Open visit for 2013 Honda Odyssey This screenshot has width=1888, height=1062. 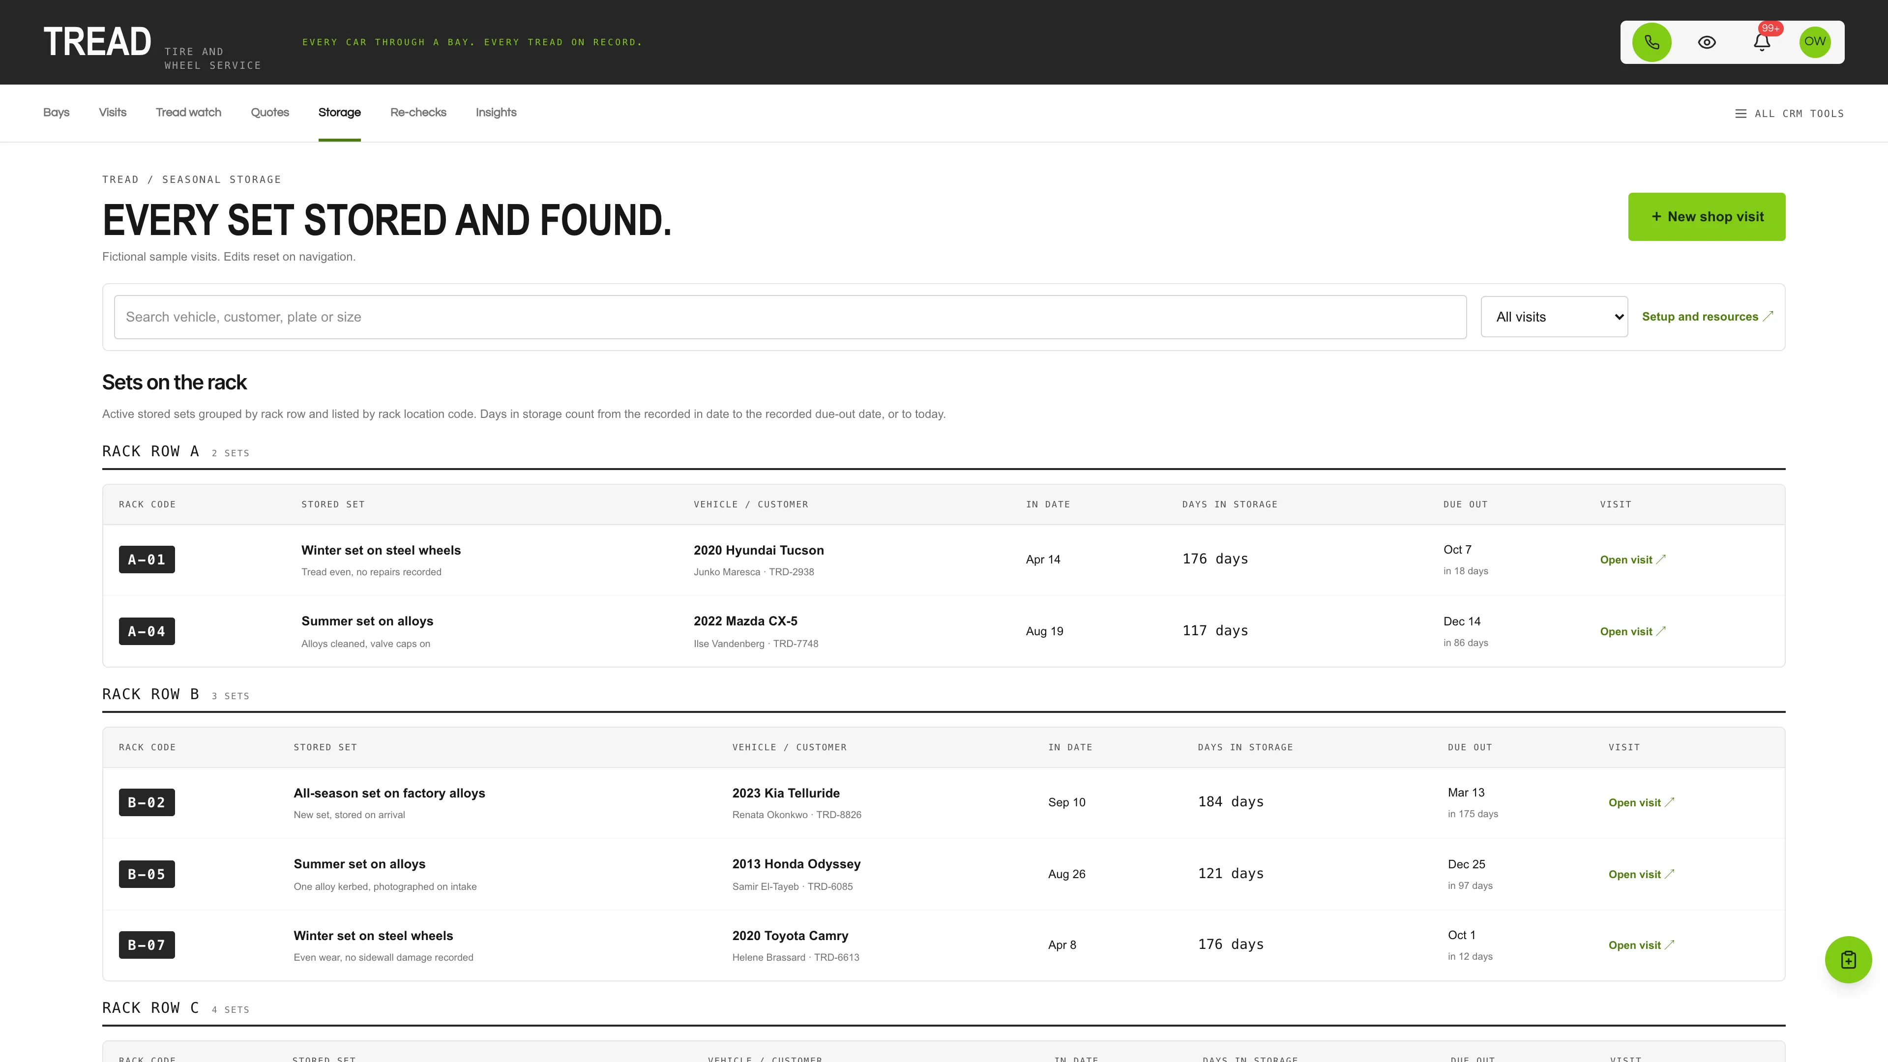1641,874
